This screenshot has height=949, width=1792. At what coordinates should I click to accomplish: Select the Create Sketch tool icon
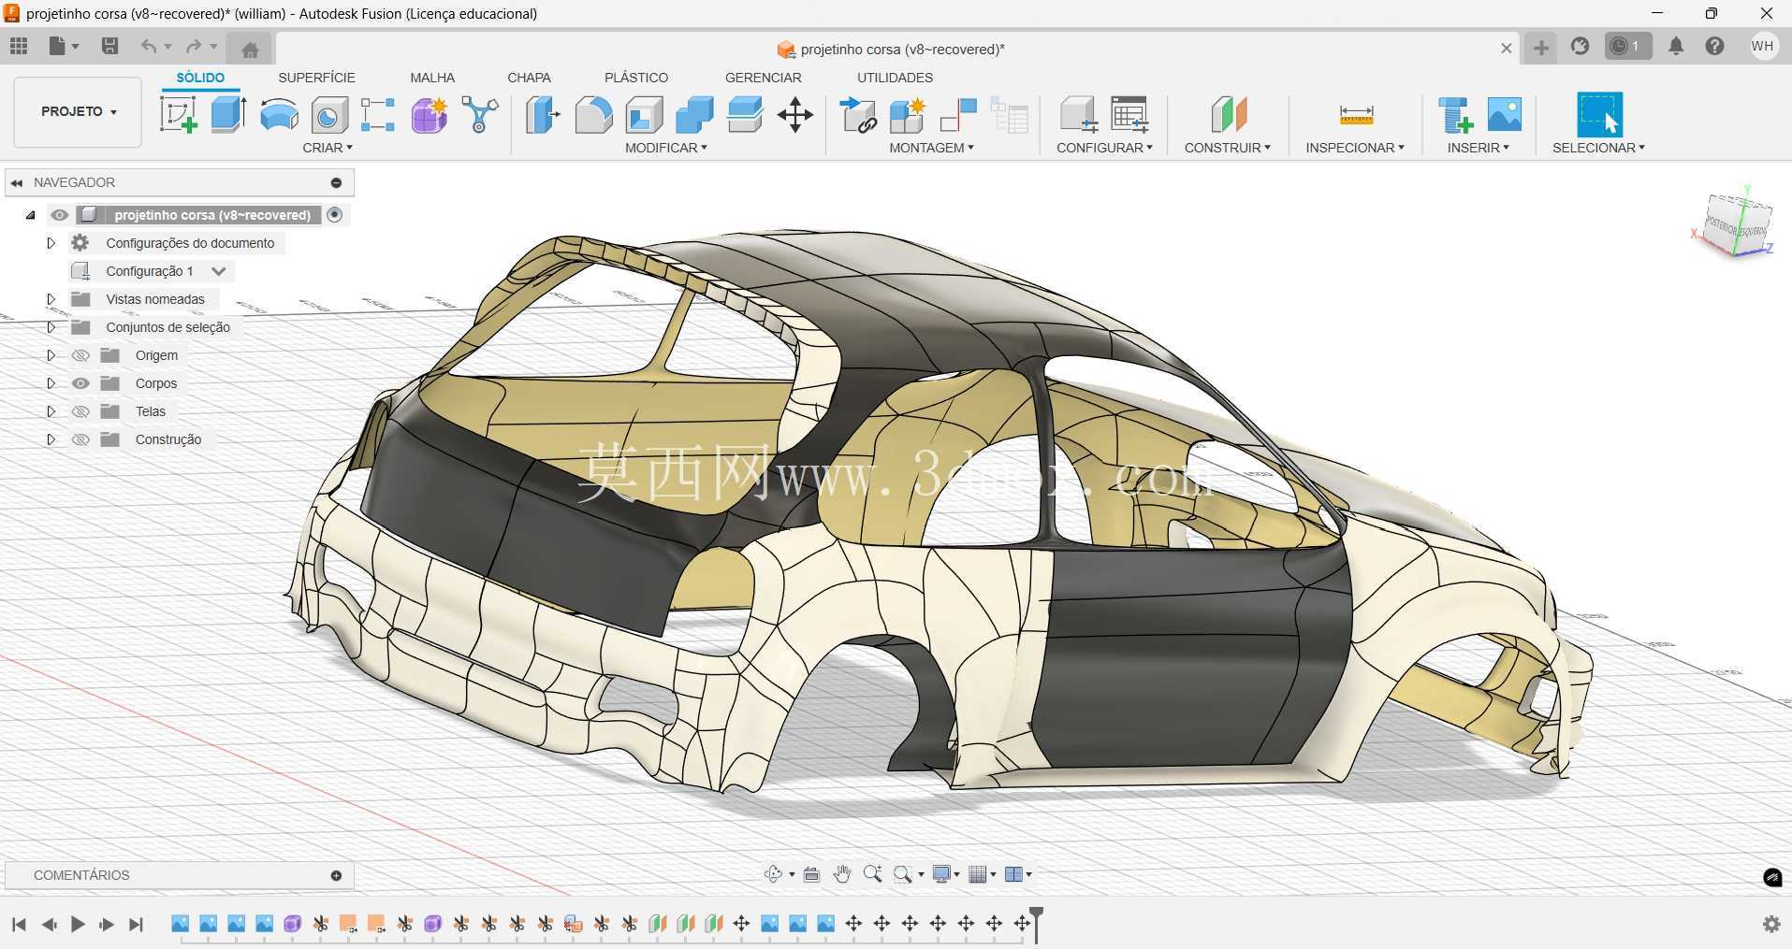179,115
